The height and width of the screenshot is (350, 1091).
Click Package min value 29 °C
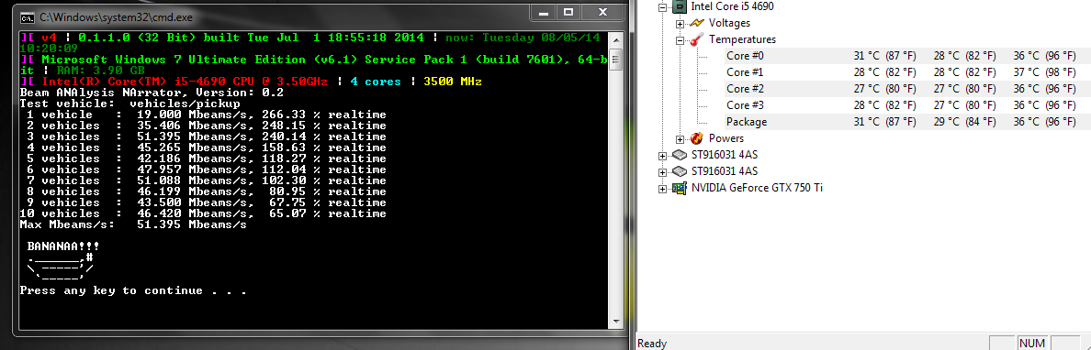click(964, 122)
